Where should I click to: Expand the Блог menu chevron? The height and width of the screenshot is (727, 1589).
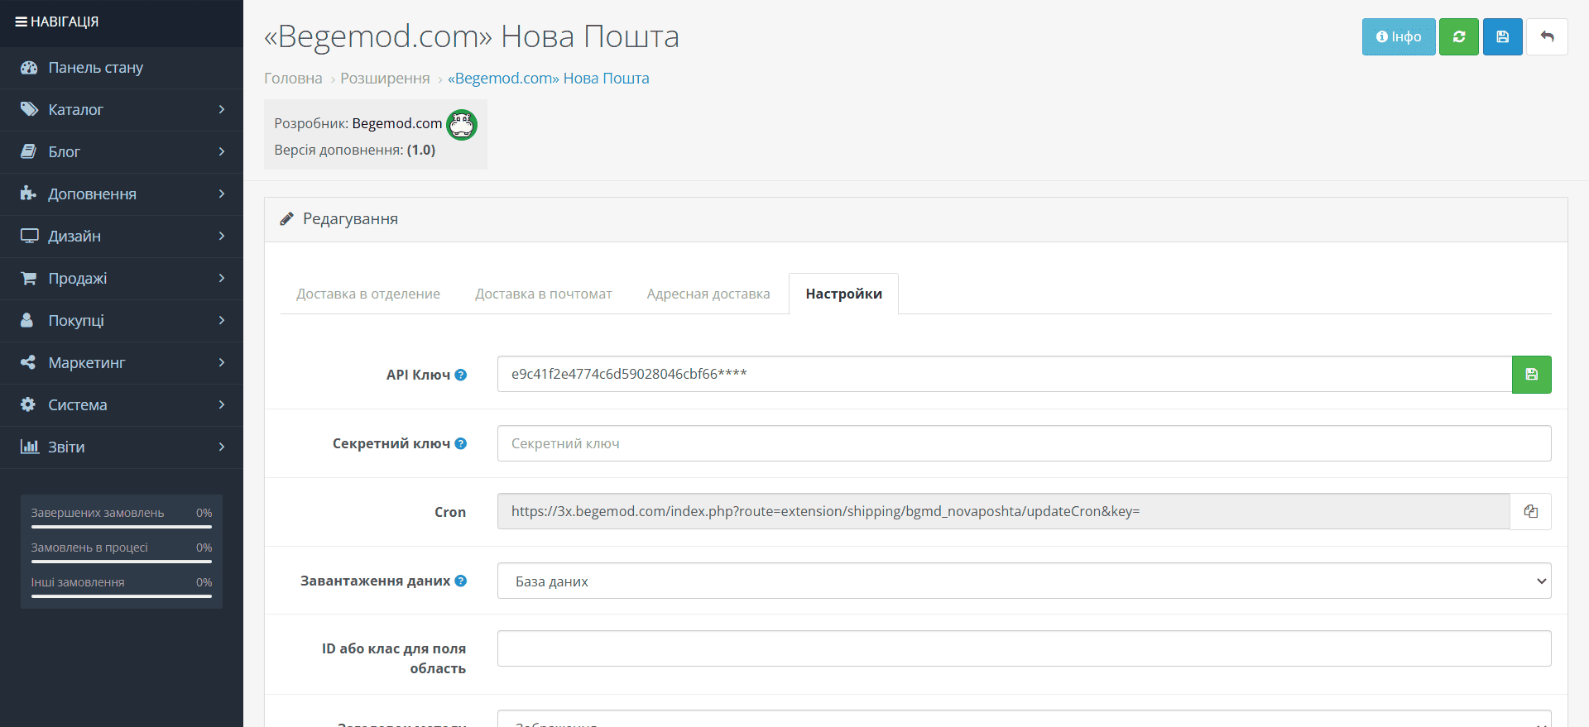tap(222, 151)
